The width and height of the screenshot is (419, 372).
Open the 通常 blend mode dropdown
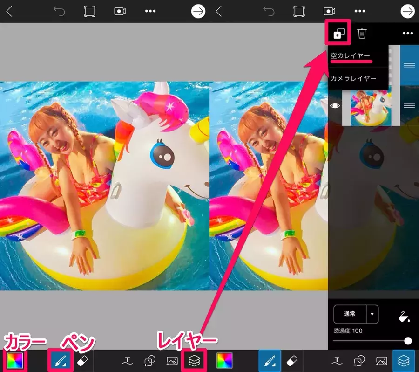[350, 314]
